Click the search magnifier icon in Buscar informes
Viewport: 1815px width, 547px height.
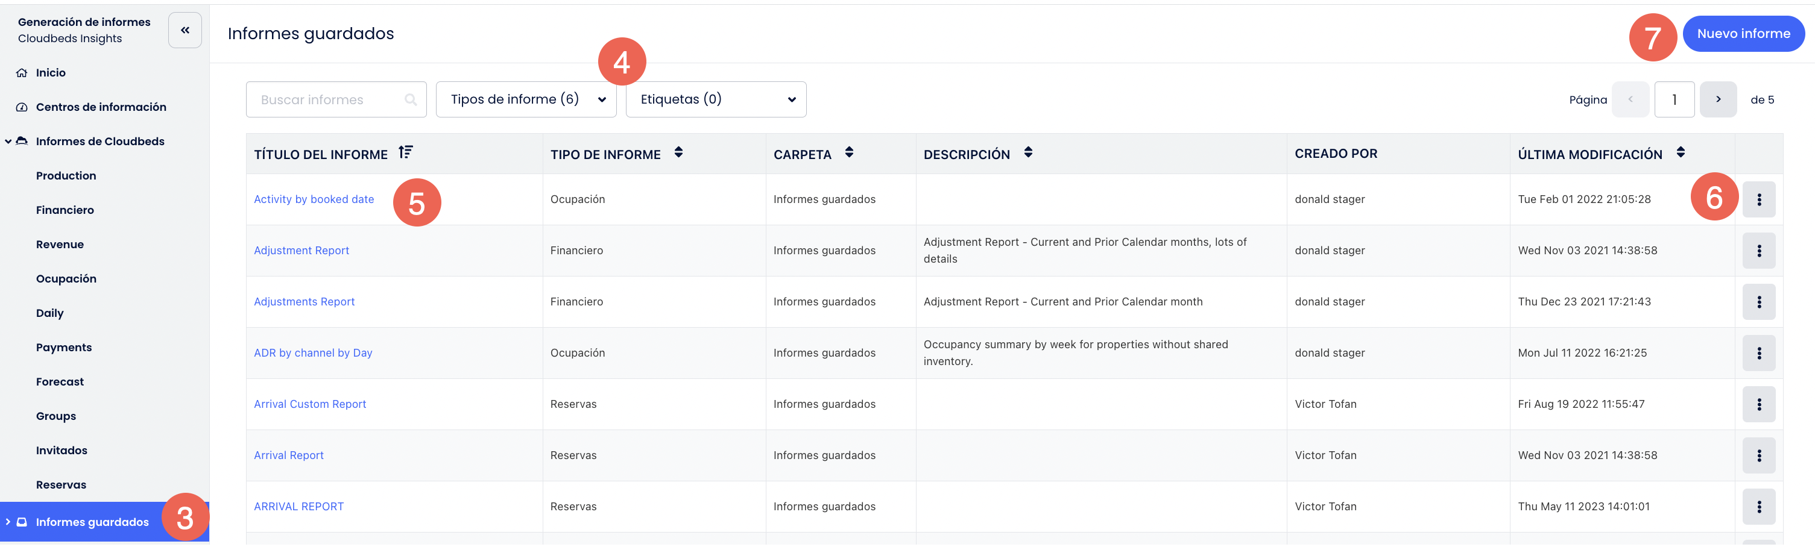pyautogui.click(x=411, y=100)
